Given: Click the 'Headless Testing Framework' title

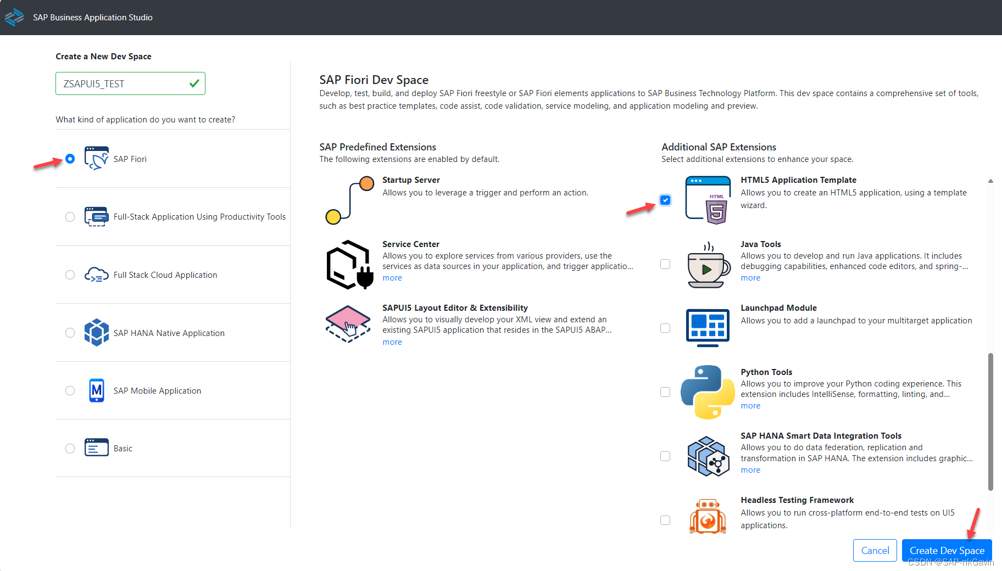Looking at the screenshot, I should click(x=797, y=500).
